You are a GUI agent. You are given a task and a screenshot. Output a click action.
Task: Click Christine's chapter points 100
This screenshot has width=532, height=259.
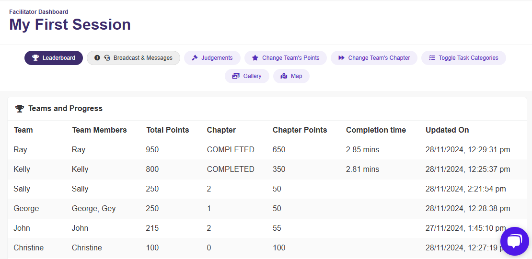pyautogui.click(x=279, y=248)
